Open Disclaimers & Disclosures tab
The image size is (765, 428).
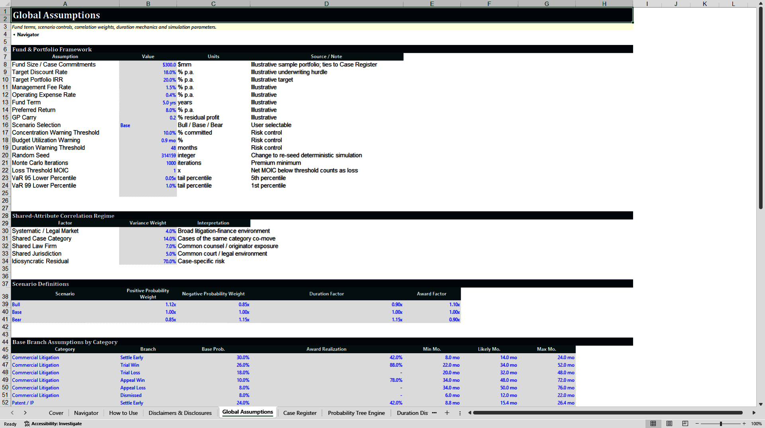180,413
